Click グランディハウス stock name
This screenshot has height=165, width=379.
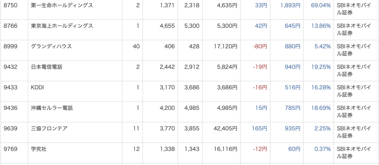pyautogui.click(x=51, y=46)
